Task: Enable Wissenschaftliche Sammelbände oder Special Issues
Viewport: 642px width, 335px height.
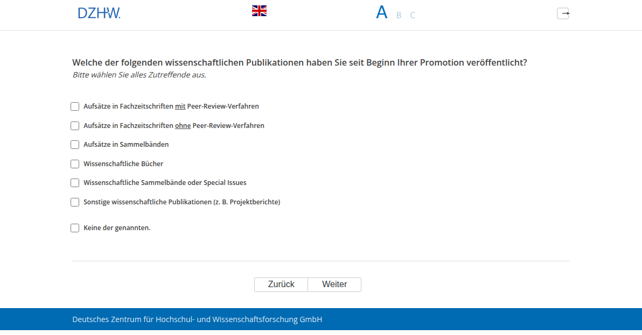Action: [x=75, y=183]
